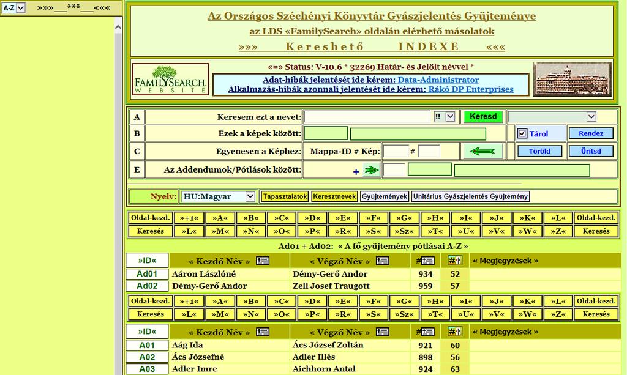The width and height of the screenshot is (627, 375).
Task: Click upper-left Oldal-kezd. button
Action: [x=151, y=218]
